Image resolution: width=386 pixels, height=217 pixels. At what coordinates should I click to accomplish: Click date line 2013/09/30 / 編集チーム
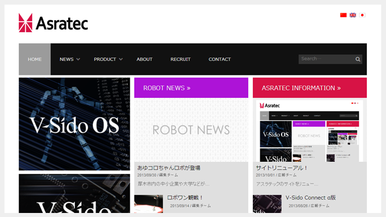[x=158, y=175]
